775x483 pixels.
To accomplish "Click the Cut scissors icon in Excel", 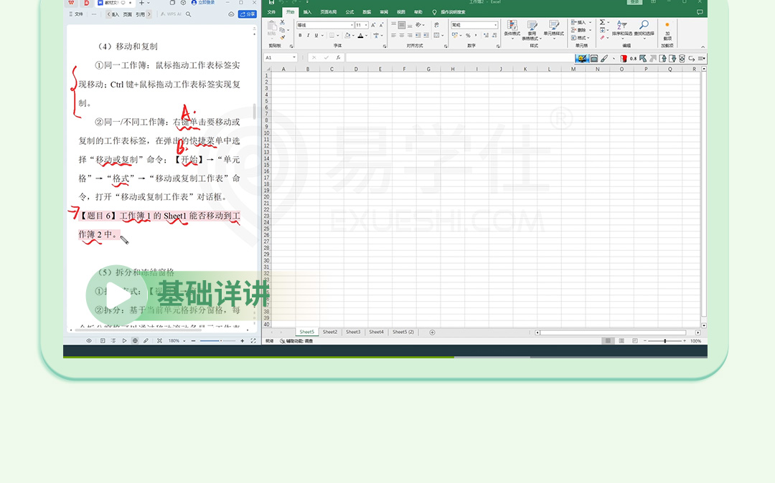I will coord(282,22).
